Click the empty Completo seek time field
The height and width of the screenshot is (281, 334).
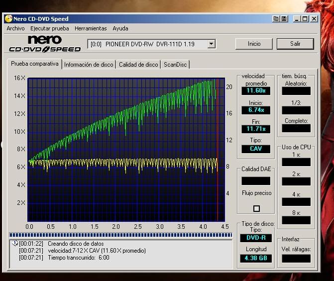pos(296,128)
